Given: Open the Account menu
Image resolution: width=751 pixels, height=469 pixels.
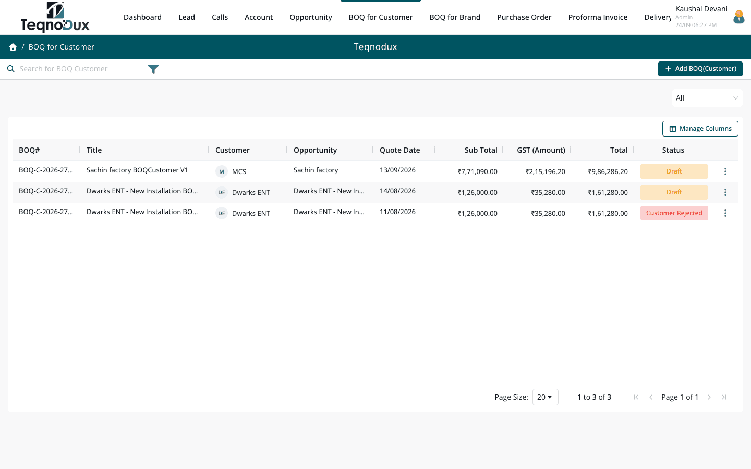Looking at the screenshot, I should [x=259, y=17].
